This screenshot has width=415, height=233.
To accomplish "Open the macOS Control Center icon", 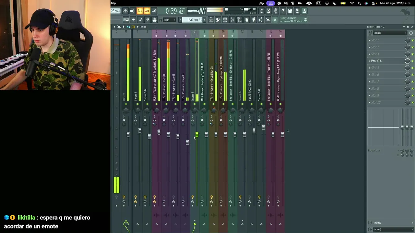I will (373, 3).
